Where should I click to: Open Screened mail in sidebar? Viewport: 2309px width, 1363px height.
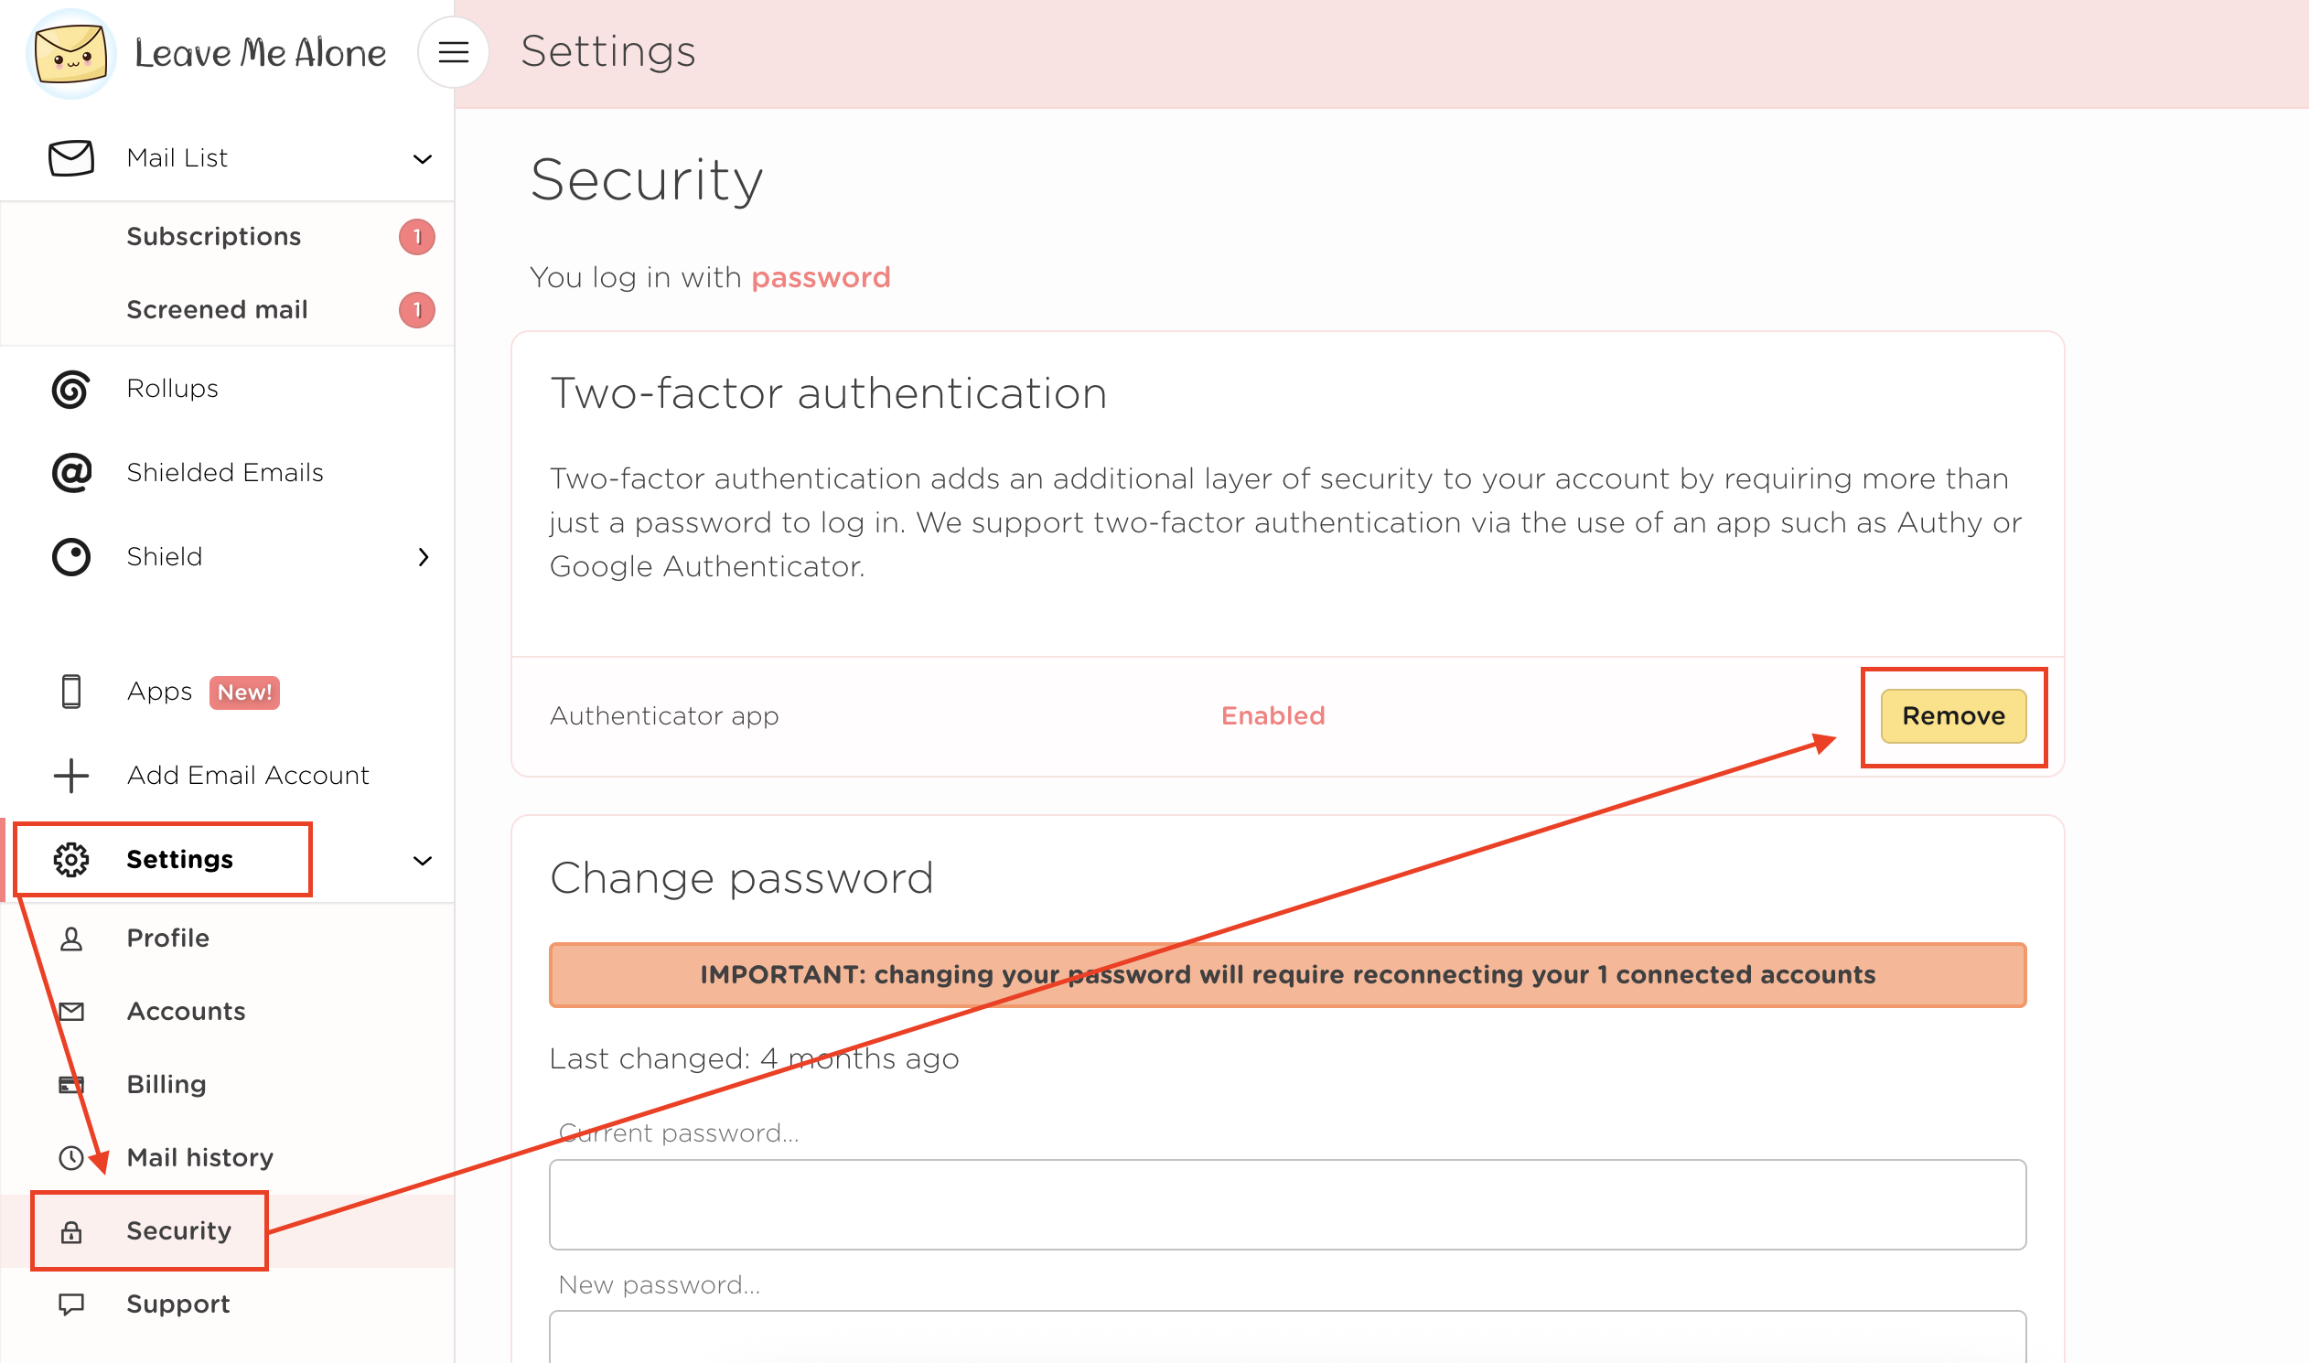(x=218, y=310)
